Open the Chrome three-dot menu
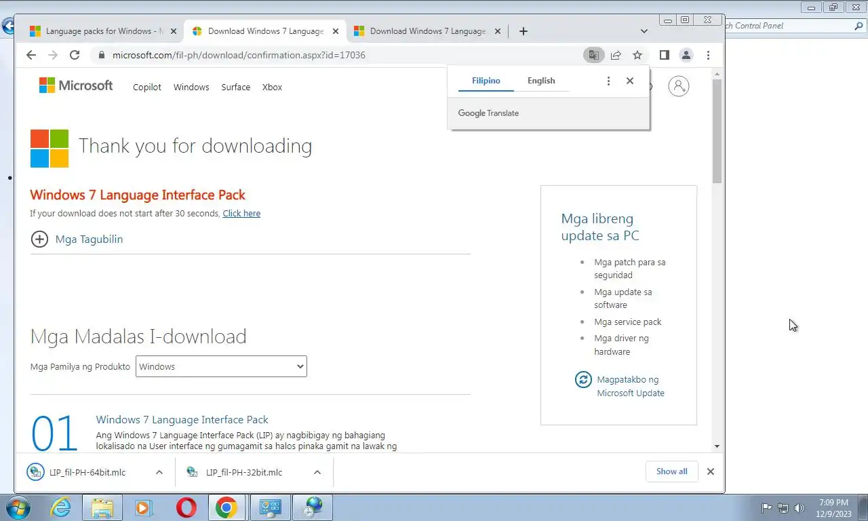868x521 pixels. tap(708, 55)
